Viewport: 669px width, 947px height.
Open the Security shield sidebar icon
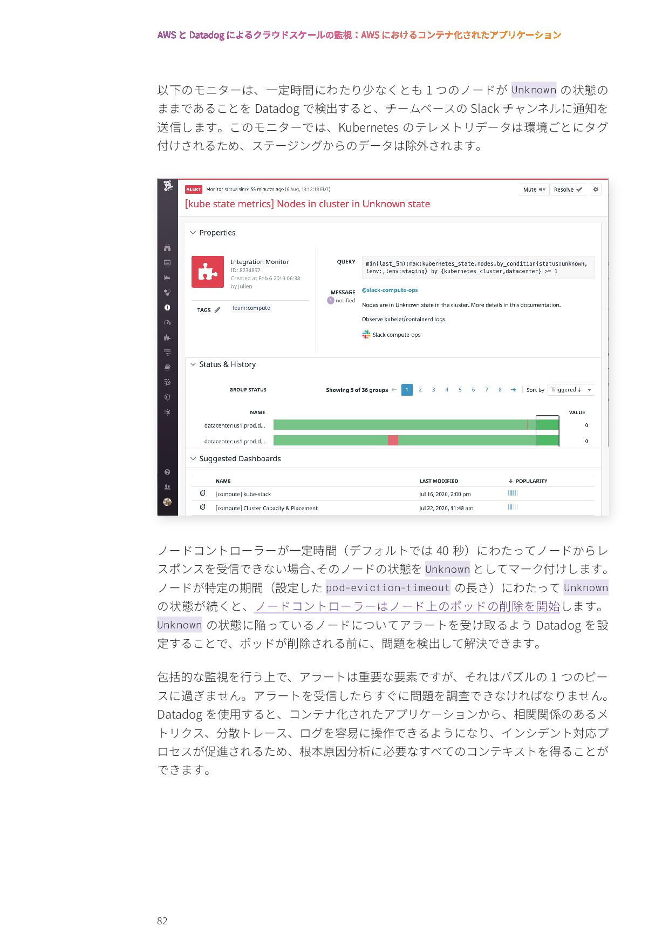pyautogui.click(x=167, y=397)
